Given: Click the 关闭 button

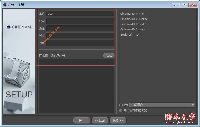Looking at the screenshot, I should point(82,120).
